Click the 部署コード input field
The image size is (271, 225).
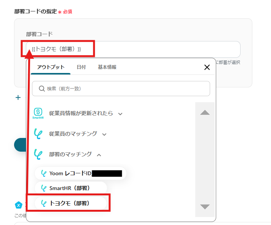click(x=133, y=49)
